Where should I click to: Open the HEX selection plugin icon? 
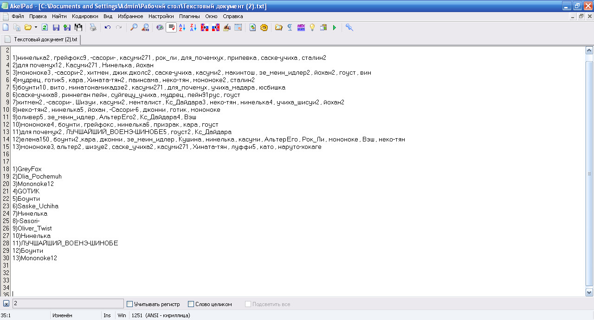(x=301, y=28)
